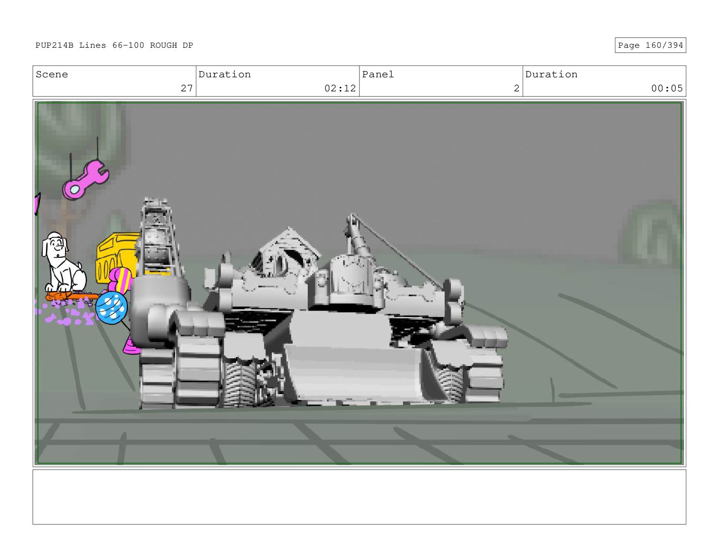Click the header text 'PUP214B Lines 66-100 ROUGH DP'

tap(114, 45)
